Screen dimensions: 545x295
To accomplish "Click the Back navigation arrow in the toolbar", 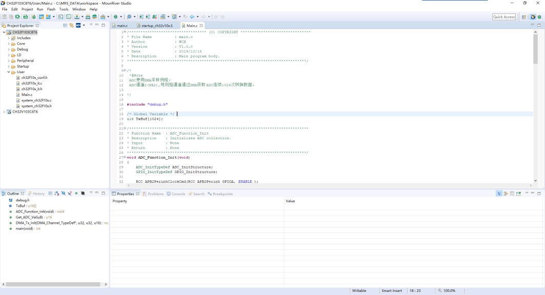I will (192, 17).
